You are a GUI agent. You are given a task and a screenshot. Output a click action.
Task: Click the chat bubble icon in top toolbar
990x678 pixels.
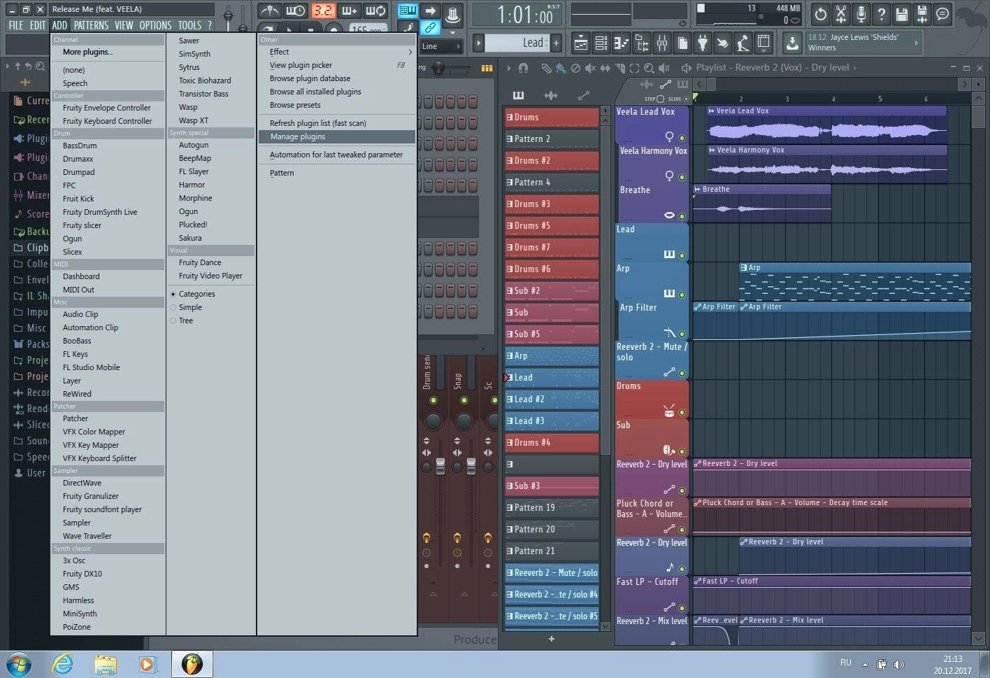[x=942, y=13]
